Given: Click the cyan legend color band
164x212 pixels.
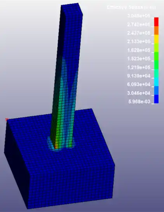Looking at the screenshot, I should 156,82.
